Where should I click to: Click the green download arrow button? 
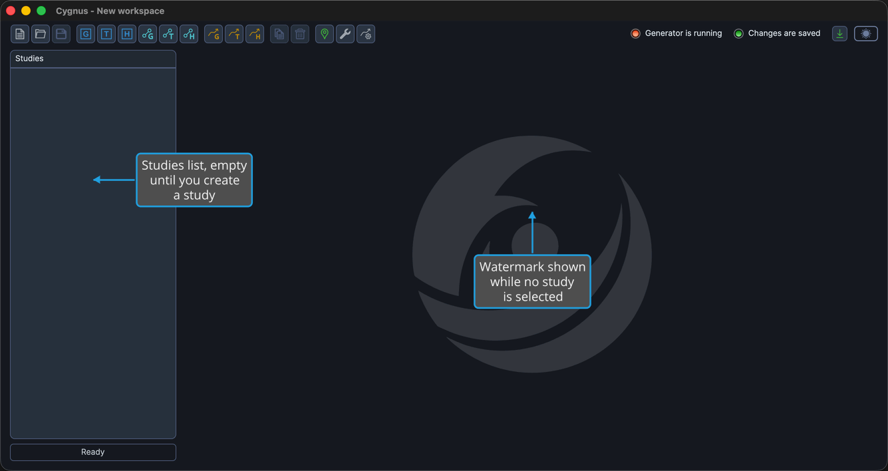click(x=840, y=34)
